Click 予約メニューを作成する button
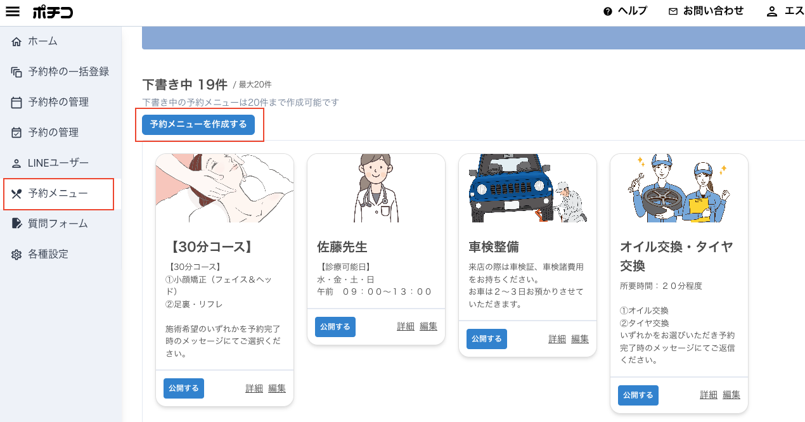 click(198, 125)
